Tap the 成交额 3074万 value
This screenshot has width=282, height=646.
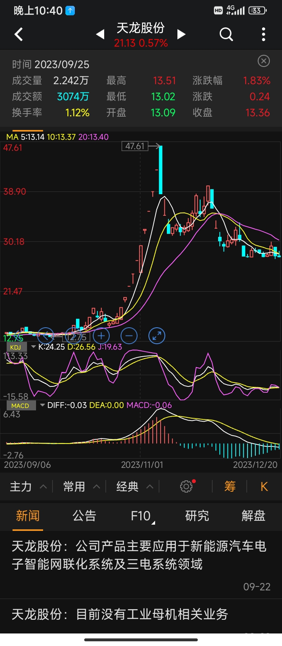pyautogui.click(x=73, y=97)
